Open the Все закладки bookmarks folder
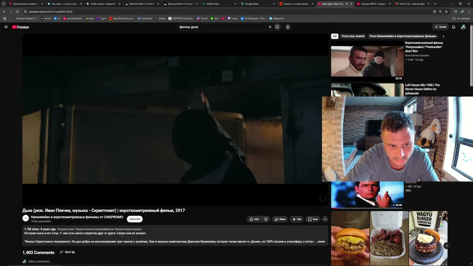Viewport: 473px width, 266px height. pos(462,18)
